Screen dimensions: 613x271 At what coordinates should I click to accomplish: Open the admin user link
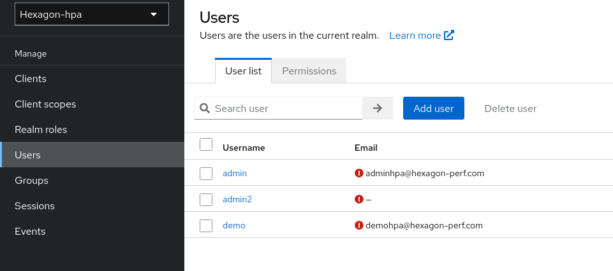click(235, 173)
